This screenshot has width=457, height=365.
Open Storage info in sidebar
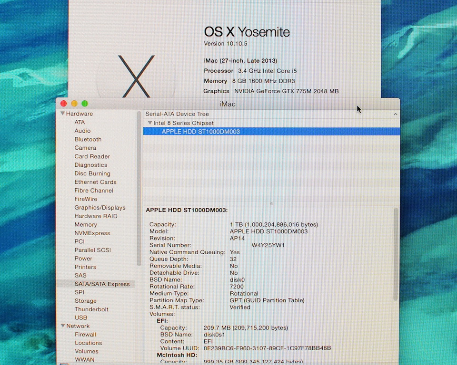(x=85, y=301)
